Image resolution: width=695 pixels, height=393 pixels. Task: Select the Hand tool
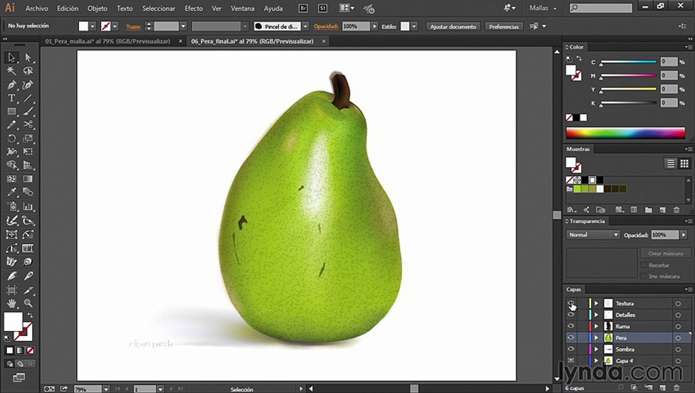11,303
